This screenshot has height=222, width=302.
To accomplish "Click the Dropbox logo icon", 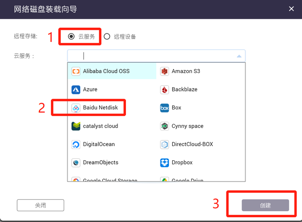I will coord(165,163).
